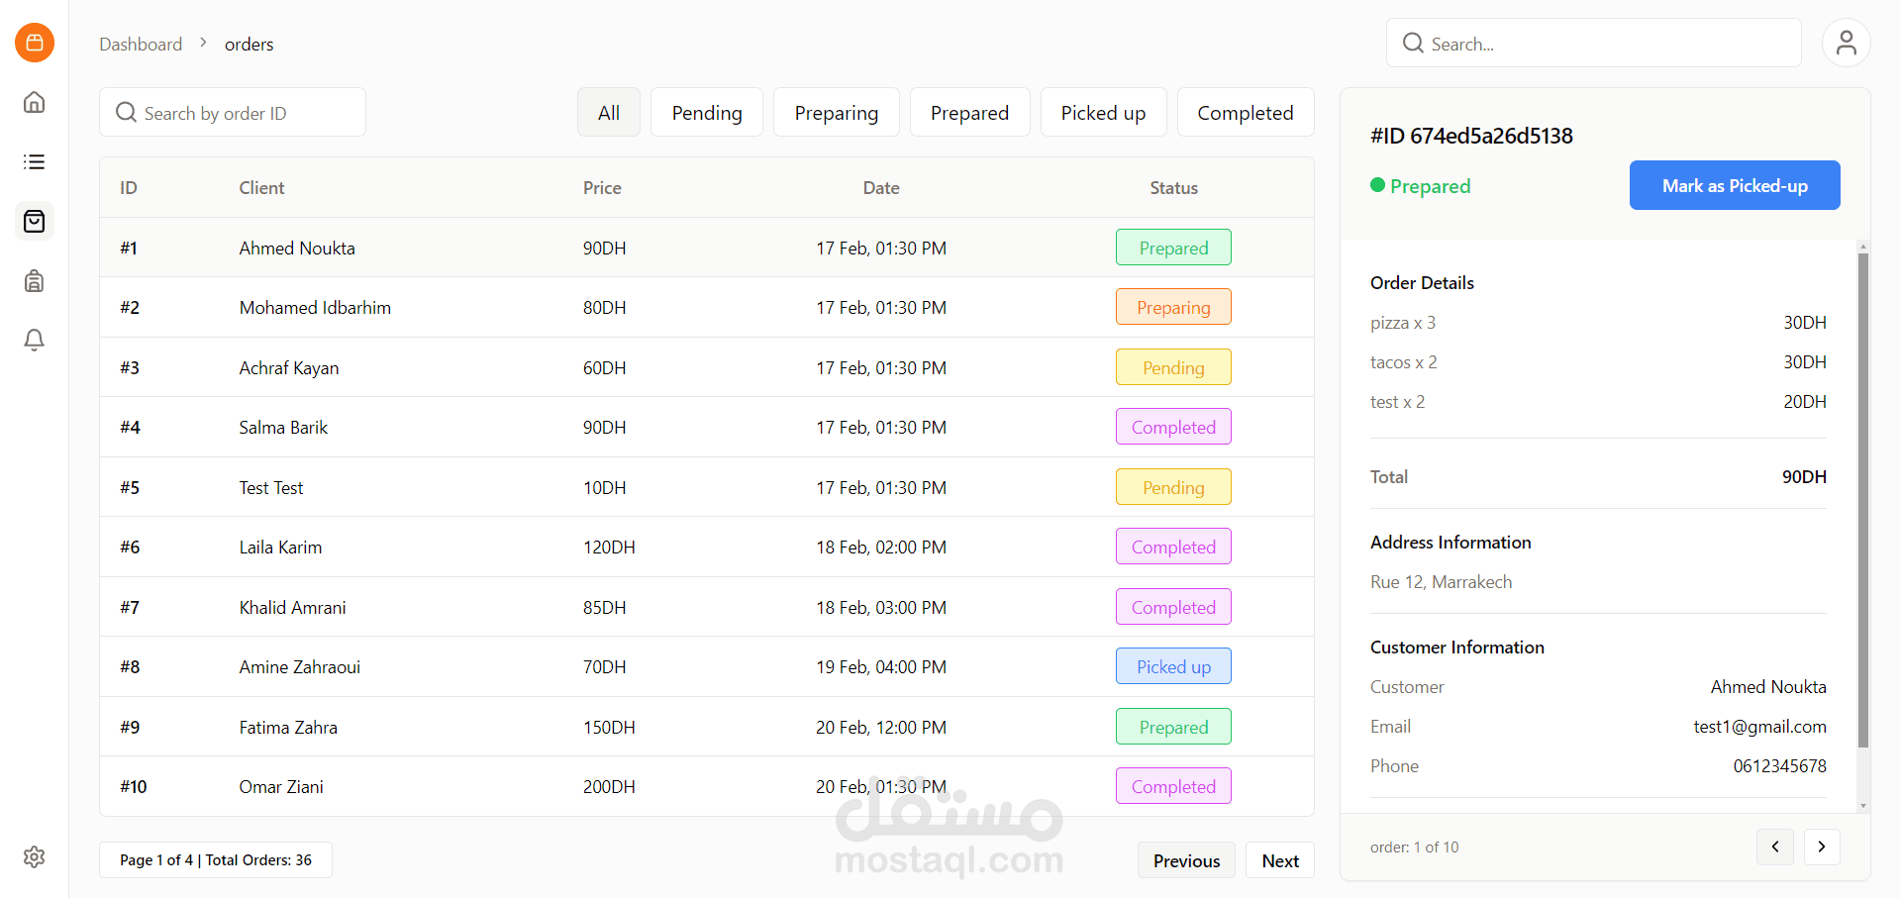The image size is (1900, 898).
Task: Focus the Search by order ID field
Action: tap(233, 112)
